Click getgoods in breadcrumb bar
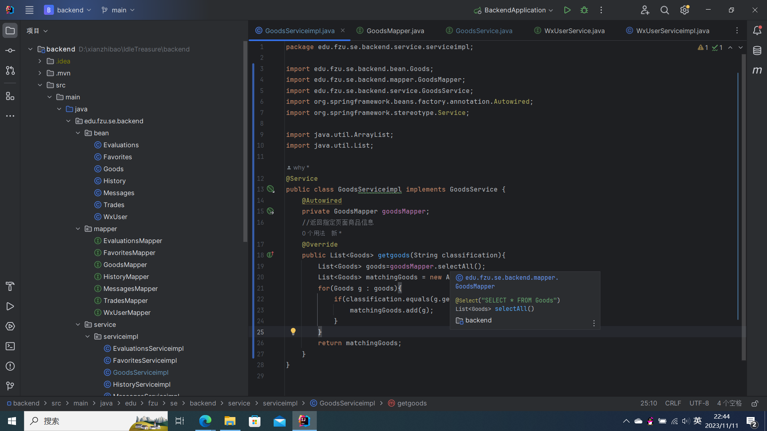Viewport: 767px width, 431px height. click(x=407, y=403)
